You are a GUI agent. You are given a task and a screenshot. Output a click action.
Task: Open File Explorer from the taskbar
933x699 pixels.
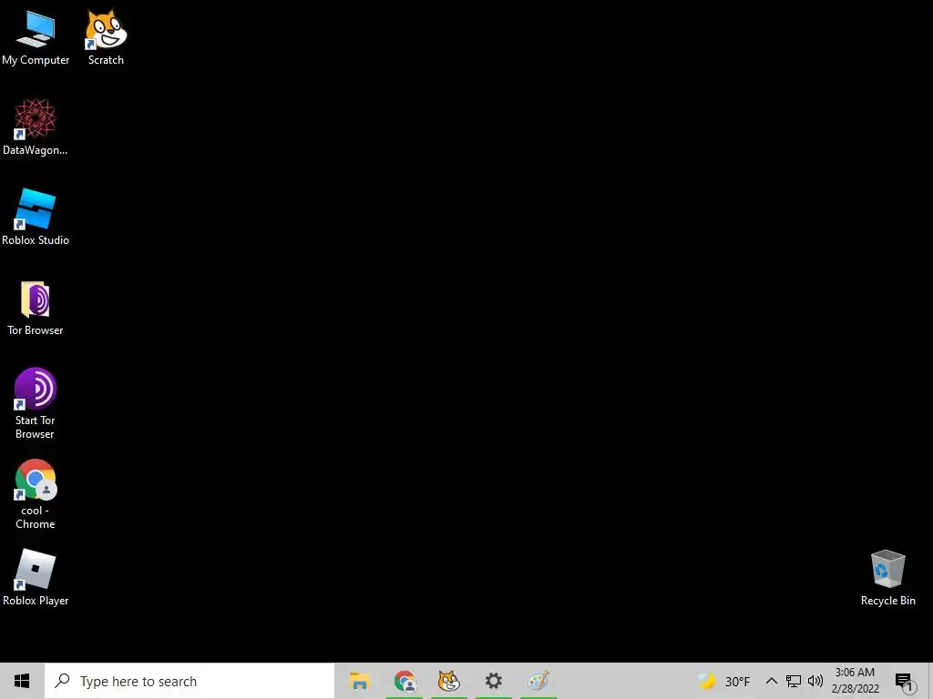click(359, 681)
